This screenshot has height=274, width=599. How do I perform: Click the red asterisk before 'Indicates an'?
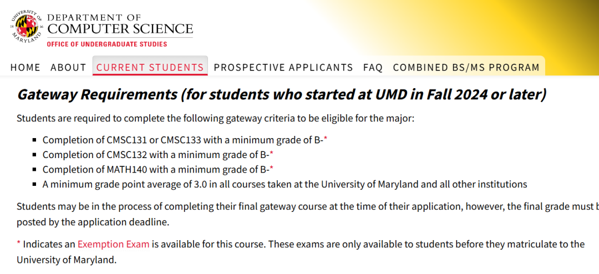(x=18, y=244)
